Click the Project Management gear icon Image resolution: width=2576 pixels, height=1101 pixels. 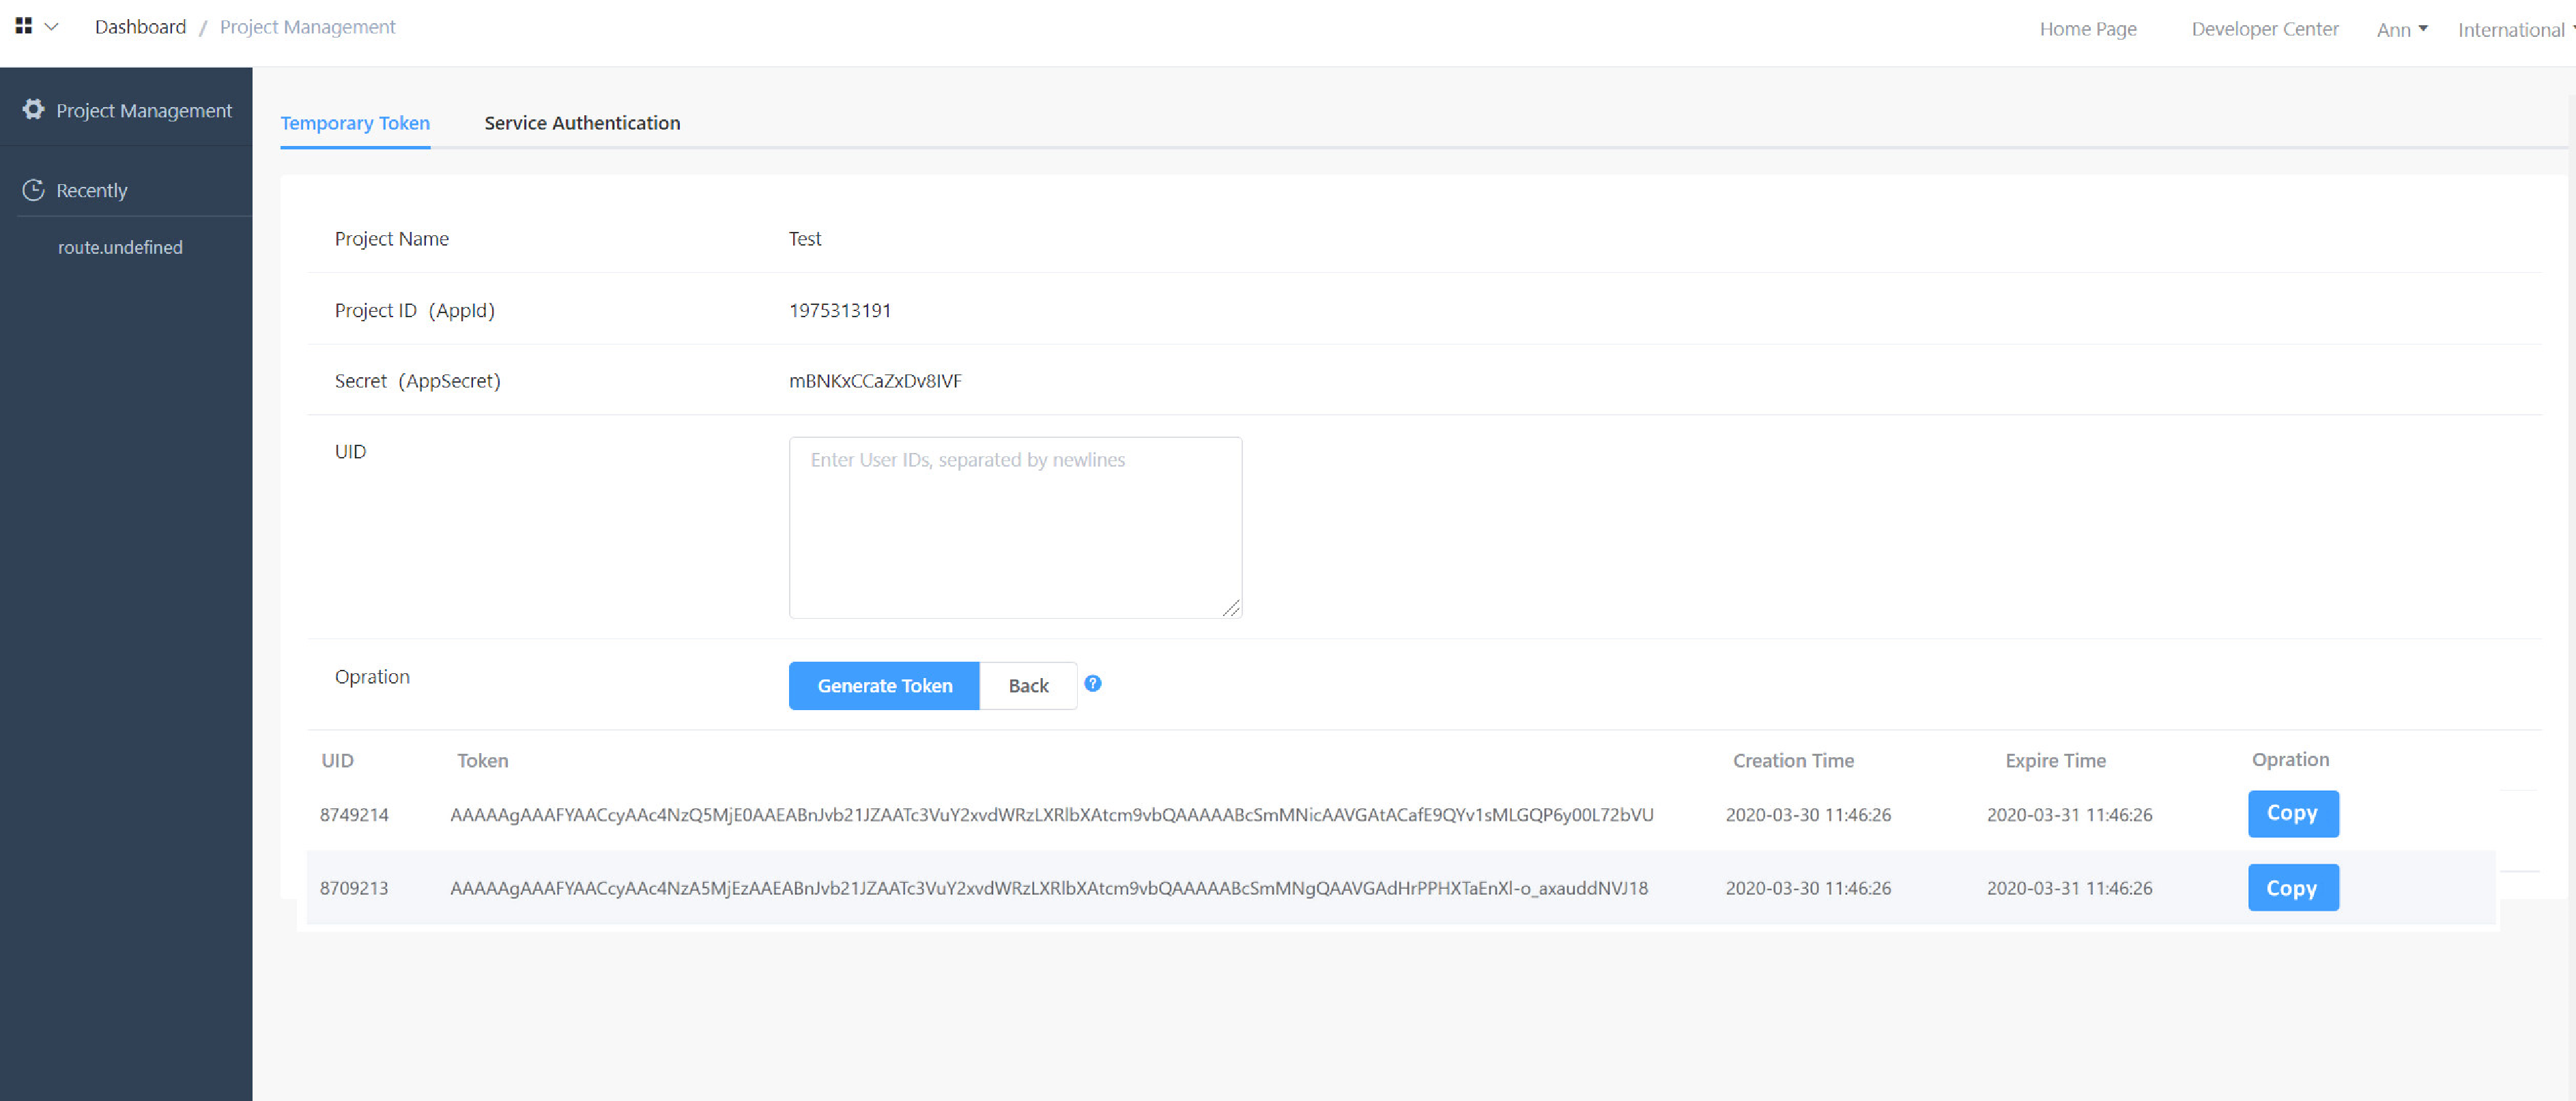pyautogui.click(x=34, y=109)
